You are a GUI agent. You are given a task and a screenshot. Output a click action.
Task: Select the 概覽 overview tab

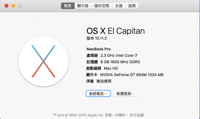(68, 6)
